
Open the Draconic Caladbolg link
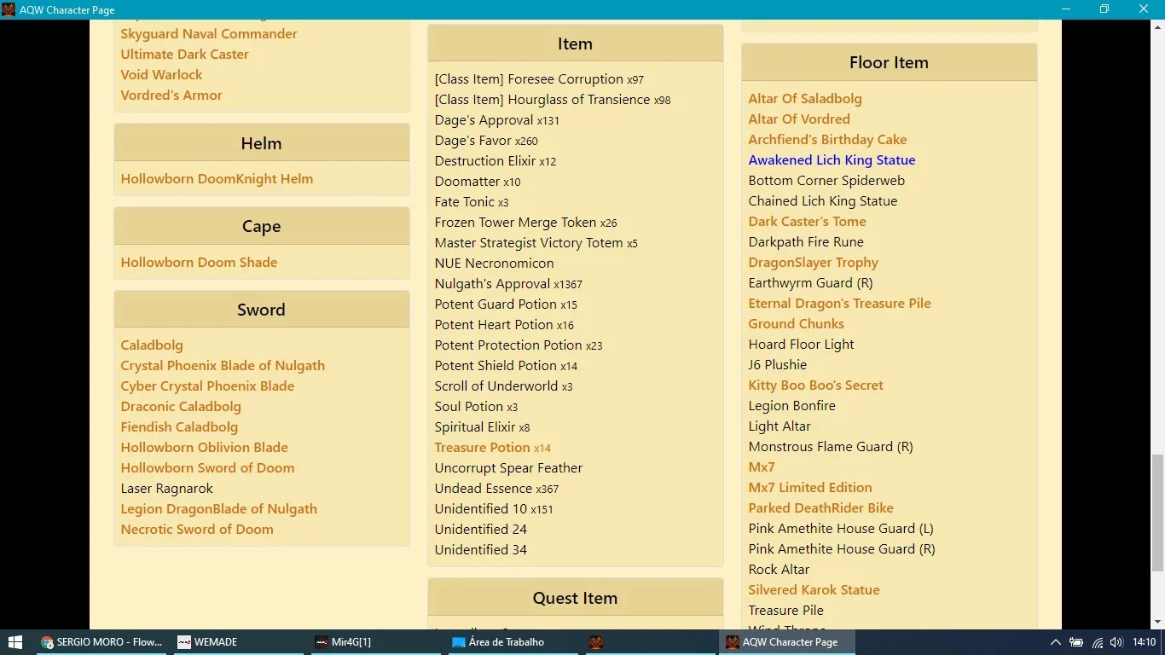click(x=181, y=407)
